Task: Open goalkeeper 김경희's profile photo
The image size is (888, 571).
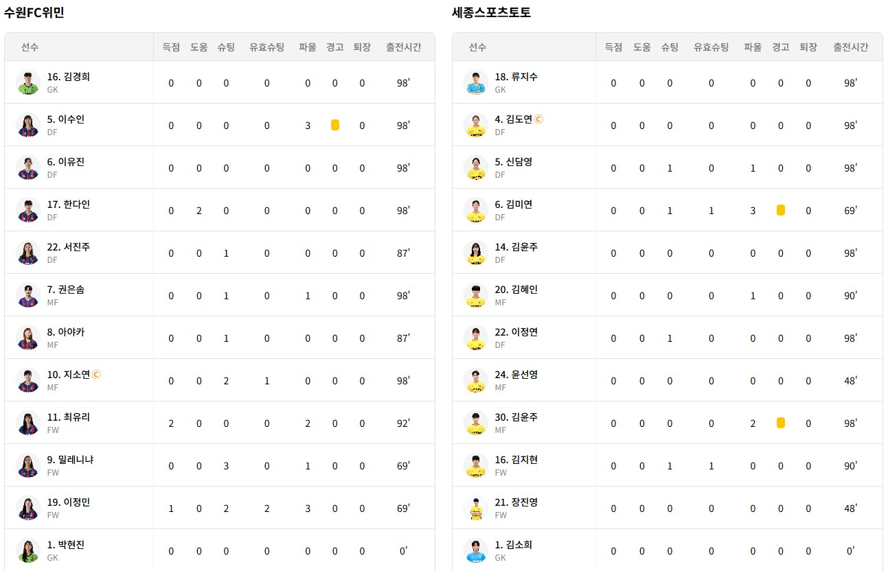Action: click(28, 82)
